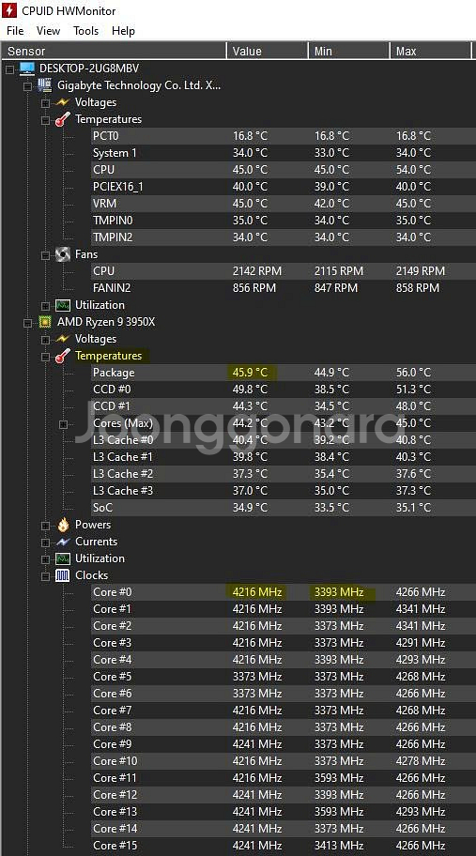Select the TMPIN2 row
476x856 pixels.
point(283,237)
